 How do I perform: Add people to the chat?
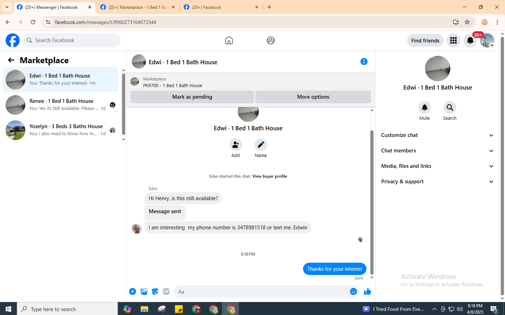click(x=236, y=145)
